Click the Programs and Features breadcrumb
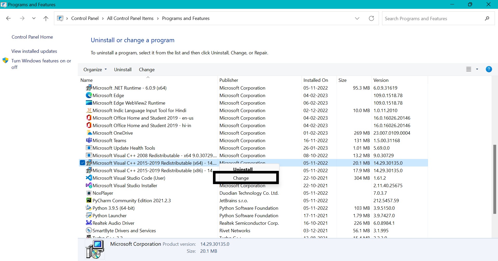The width and height of the screenshot is (498, 261). [x=186, y=18]
